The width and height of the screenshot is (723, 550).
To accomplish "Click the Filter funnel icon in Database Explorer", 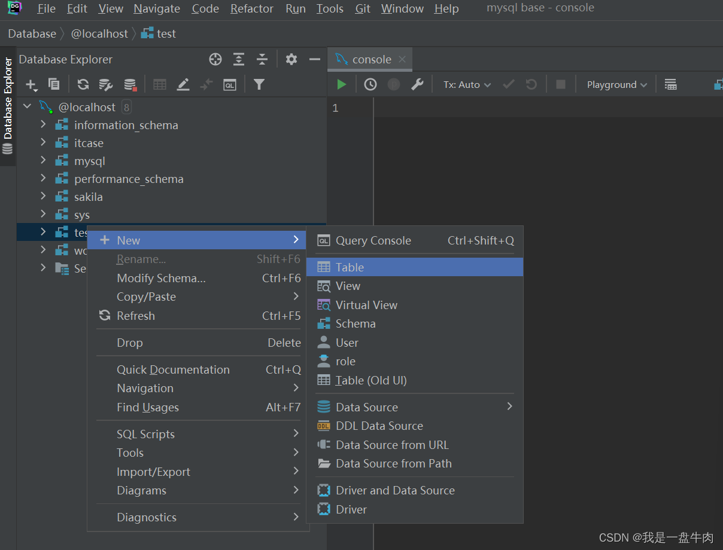I will 259,84.
